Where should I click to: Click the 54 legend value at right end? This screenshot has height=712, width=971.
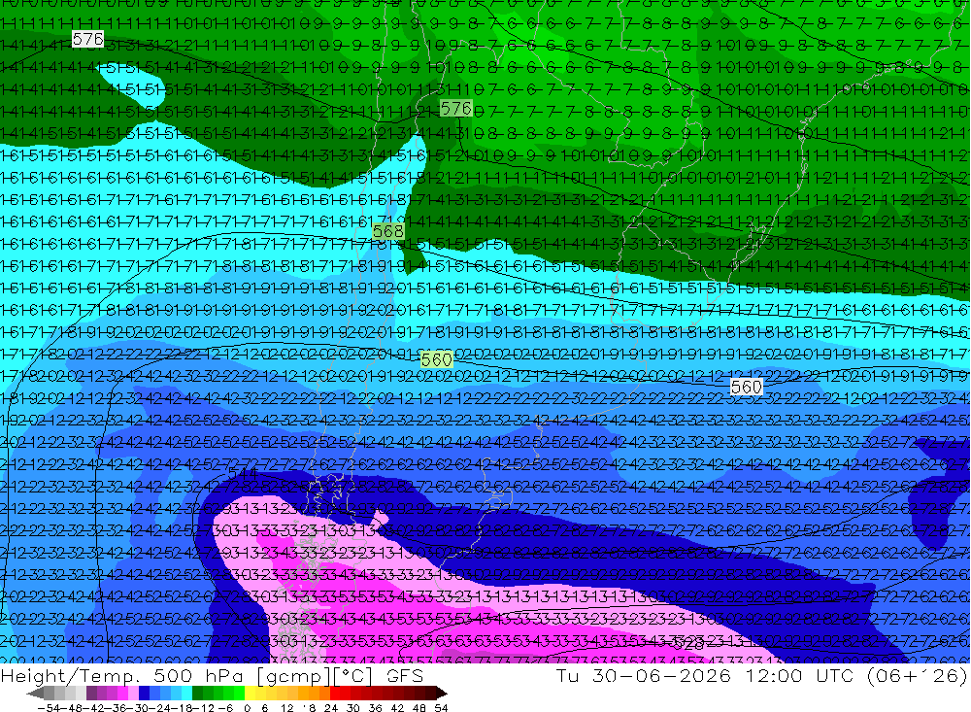(x=441, y=708)
